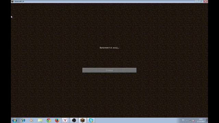Minimize the Minecraft 1.8 window
Image resolution: width=219 pixels, height=123 pixels.
[196, 1]
